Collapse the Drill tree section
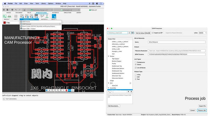The height and width of the screenshot is (118, 210). click(x=108, y=83)
